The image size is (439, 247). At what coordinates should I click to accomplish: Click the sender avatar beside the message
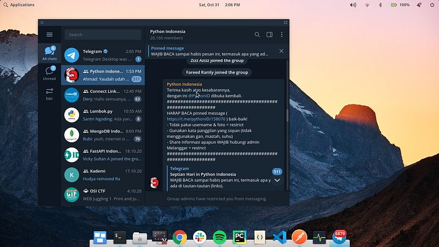(155, 183)
